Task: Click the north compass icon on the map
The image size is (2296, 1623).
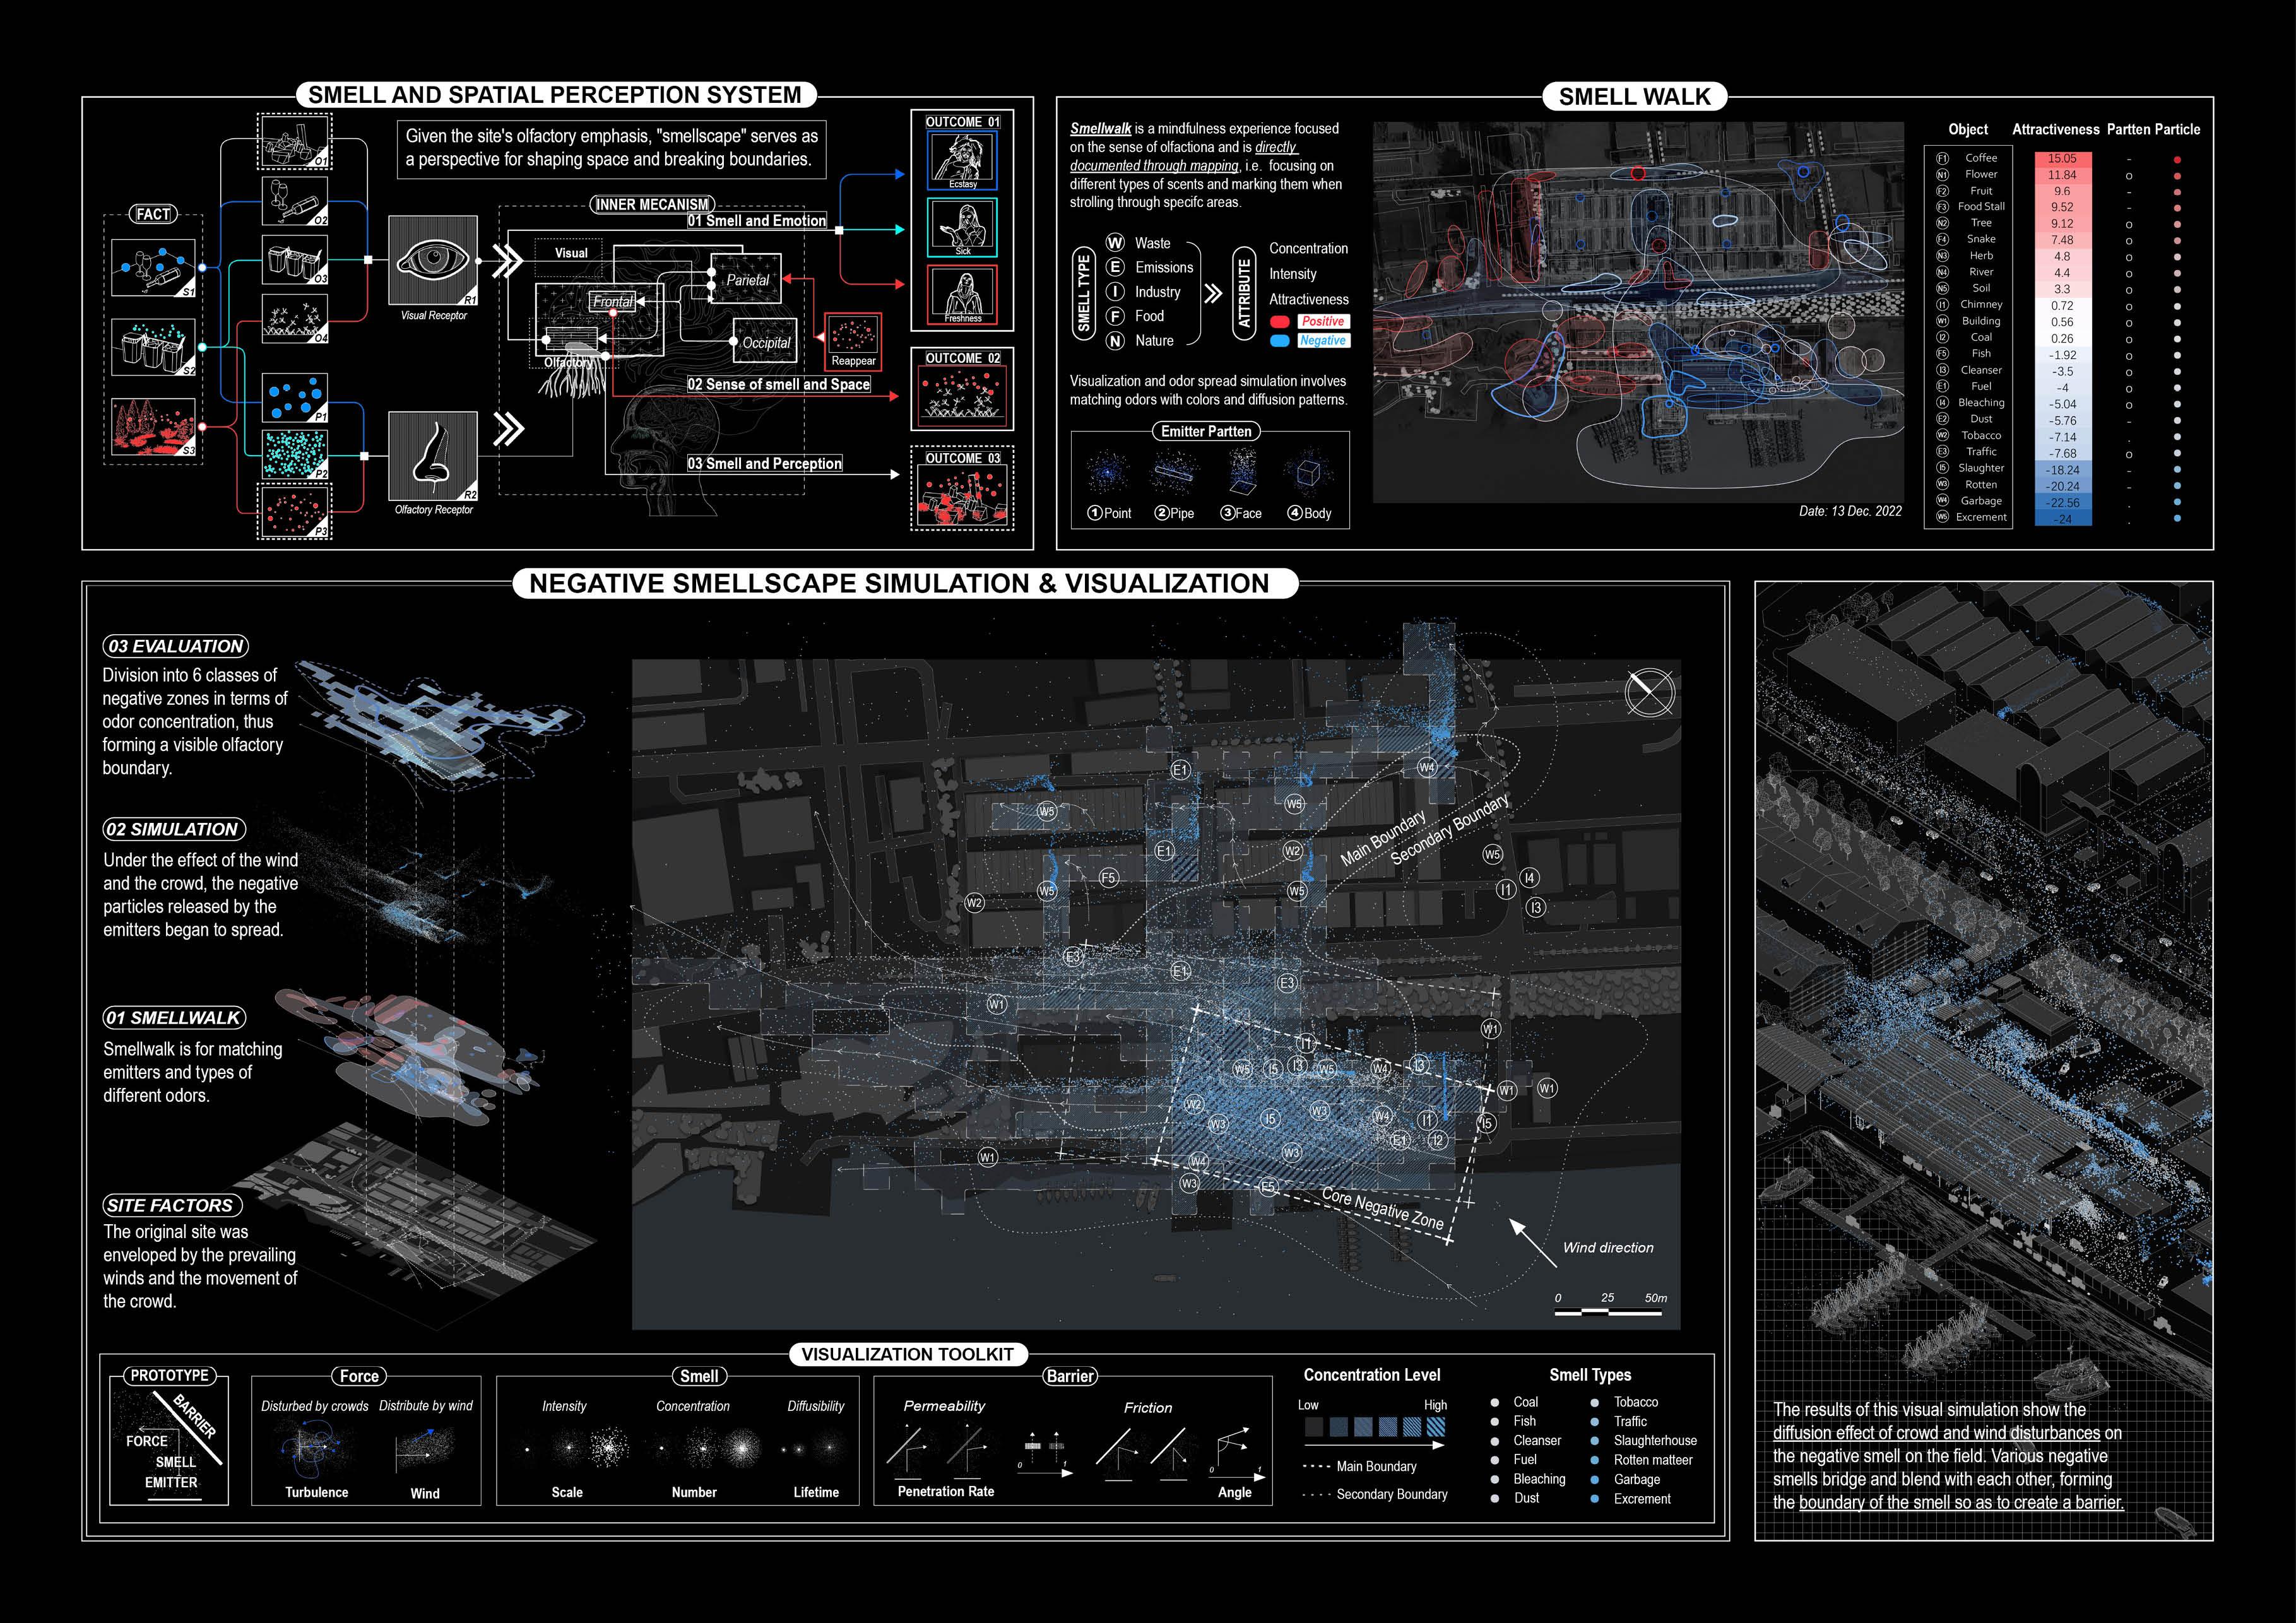Action: point(1649,692)
